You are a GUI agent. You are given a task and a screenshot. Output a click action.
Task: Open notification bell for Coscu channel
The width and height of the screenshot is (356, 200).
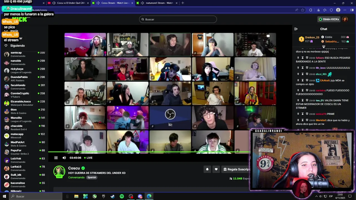point(207,169)
